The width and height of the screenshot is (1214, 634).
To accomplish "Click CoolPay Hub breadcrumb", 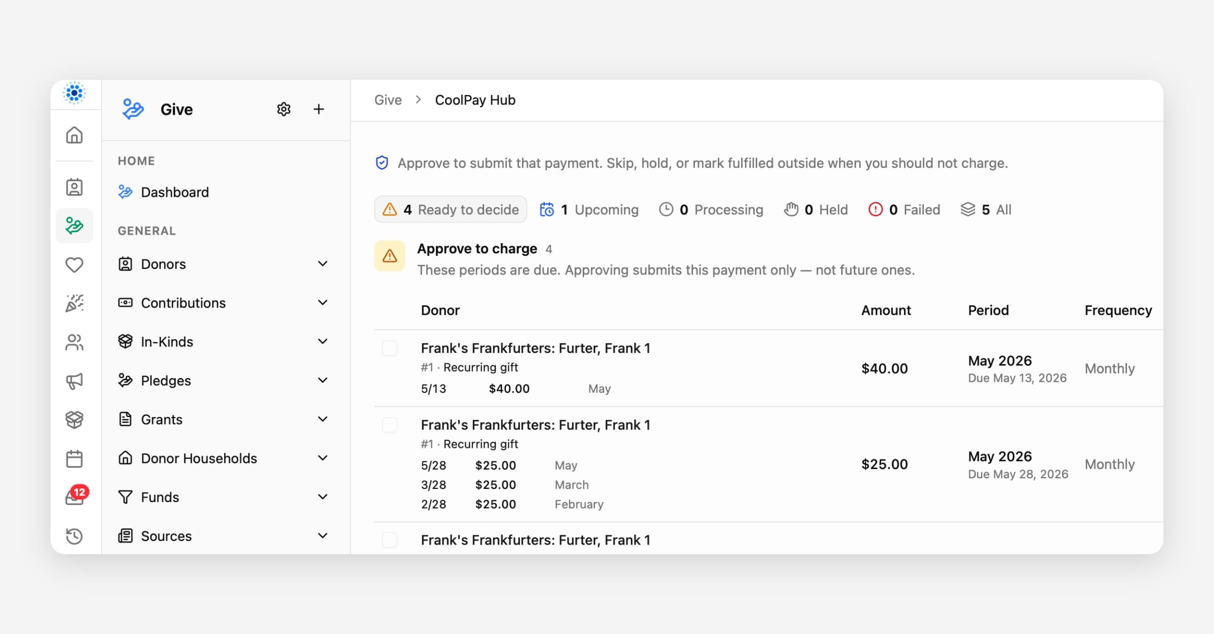I will pyautogui.click(x=475, y=100).
